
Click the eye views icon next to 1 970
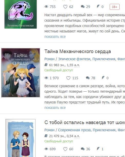coord(46,78)
